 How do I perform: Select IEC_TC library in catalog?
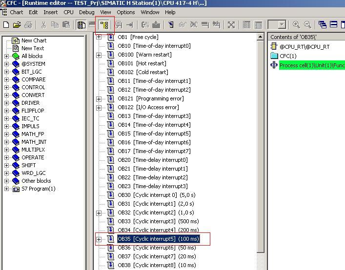coord(30,118)
